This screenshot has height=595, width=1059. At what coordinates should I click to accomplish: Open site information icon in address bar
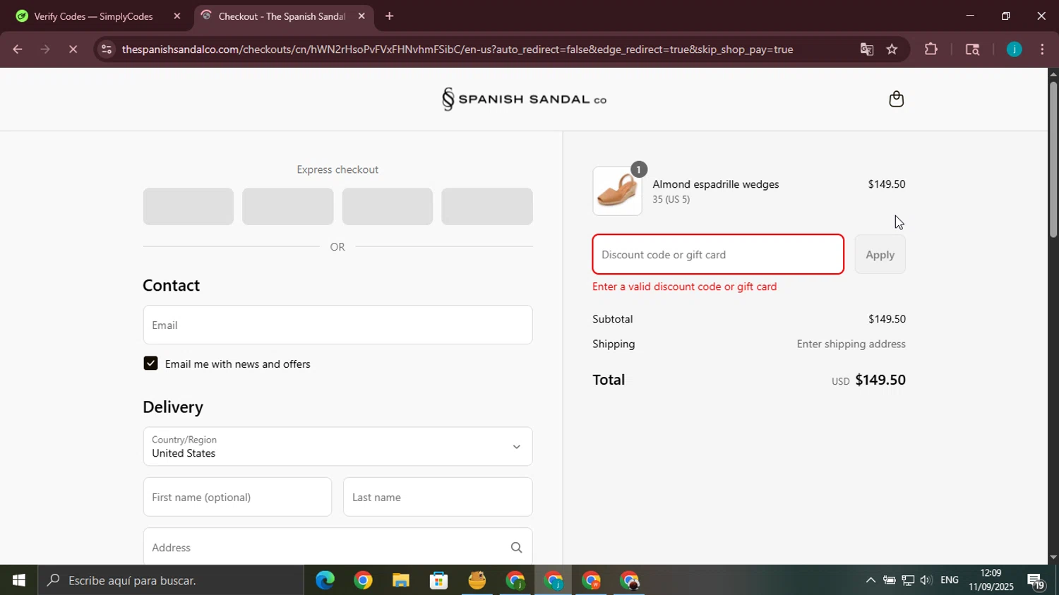click(106, 49)
